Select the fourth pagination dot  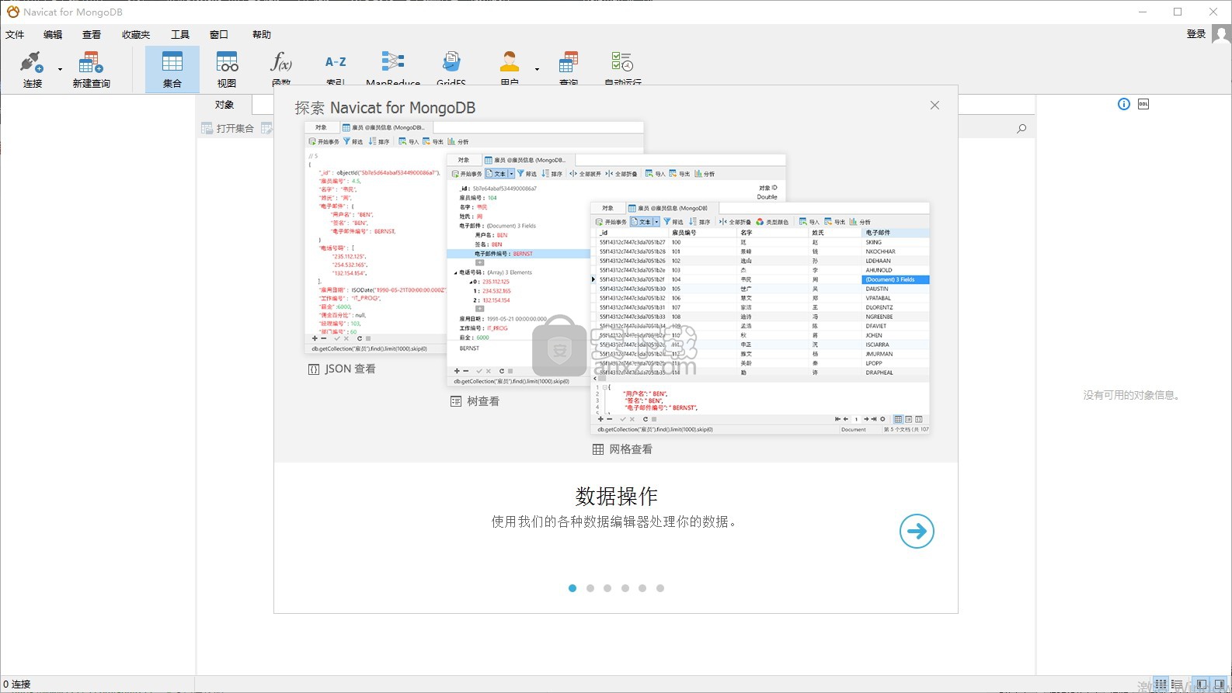[625, 588]
